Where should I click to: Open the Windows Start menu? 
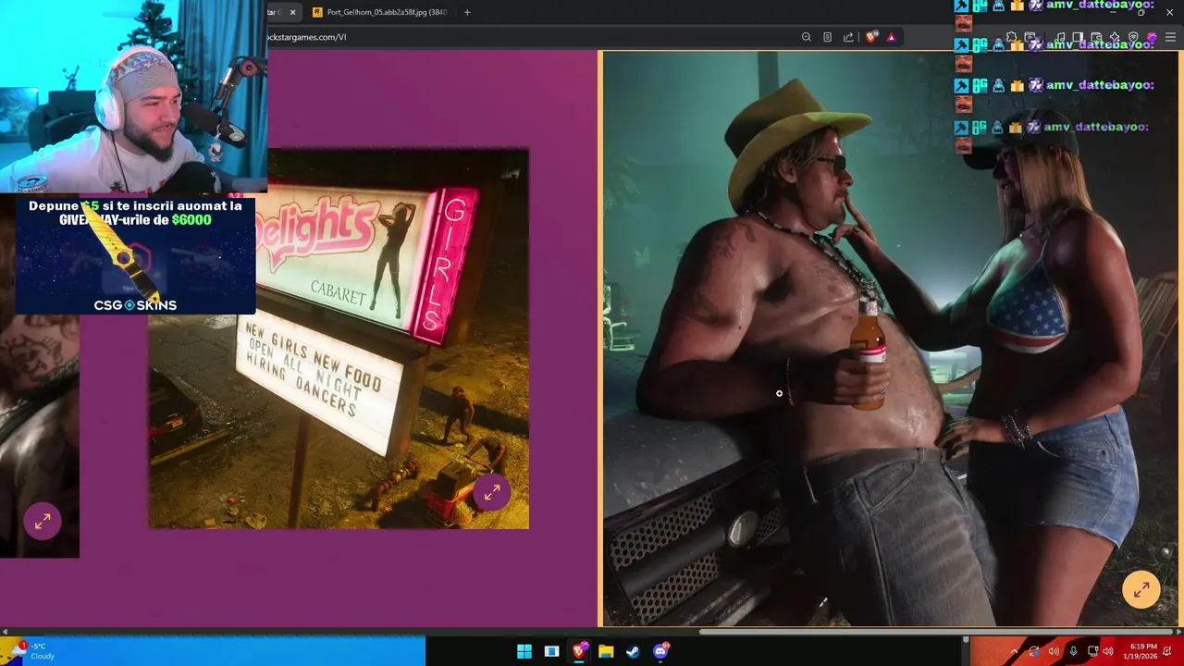coord(524,651)
